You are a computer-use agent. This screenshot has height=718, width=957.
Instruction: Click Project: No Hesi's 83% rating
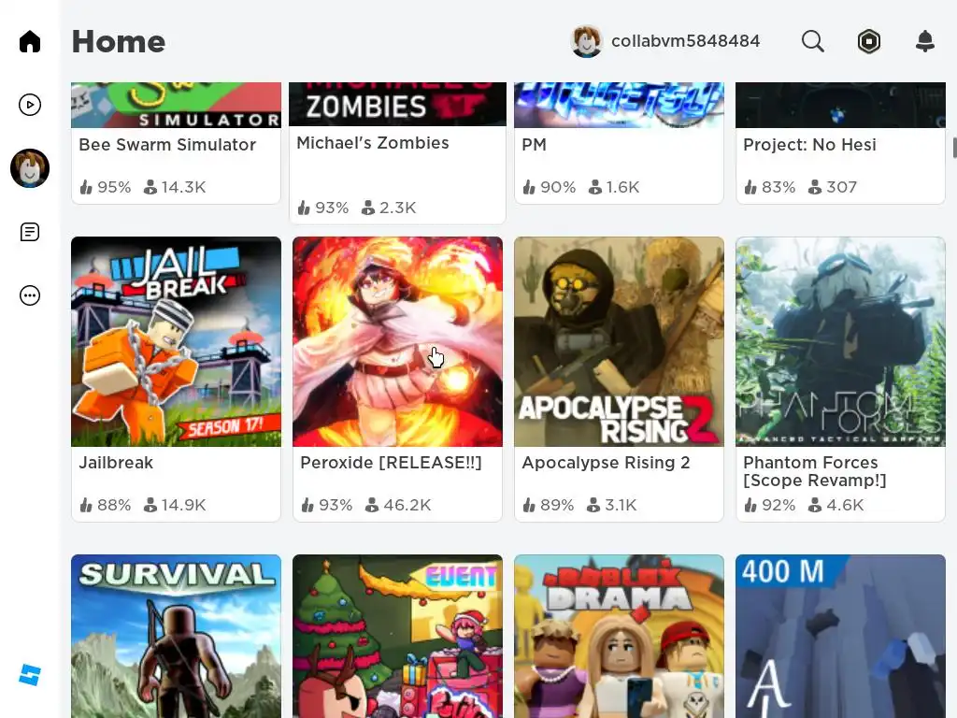pos(770,187)
